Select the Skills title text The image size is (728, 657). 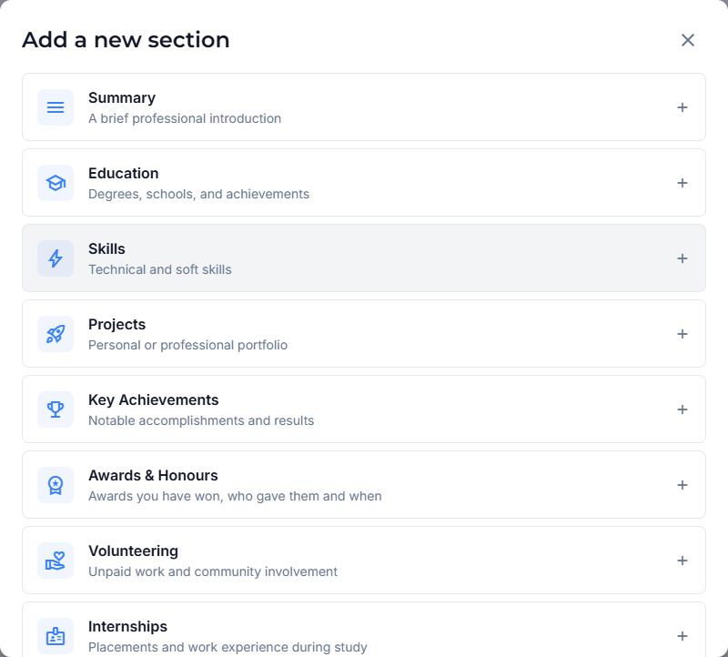(x=106, y=248)
